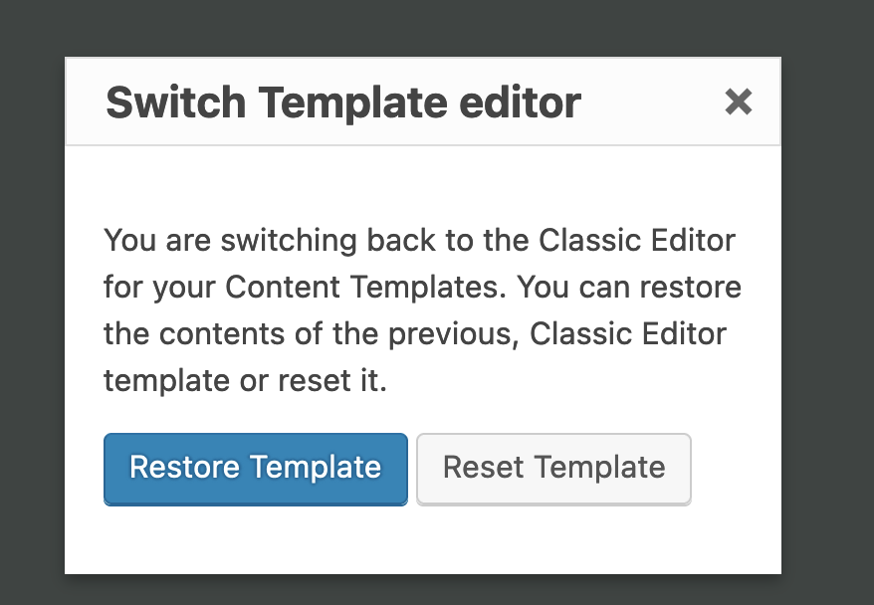Click the word 'Reset' on the secondary button
This screenshot has height=605, width=874.
483,467
